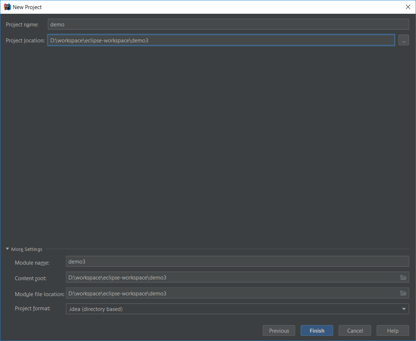The image size is (416, 341).
Task: Click the IntelliJ IDEA title bar icon
Action: 7,7
